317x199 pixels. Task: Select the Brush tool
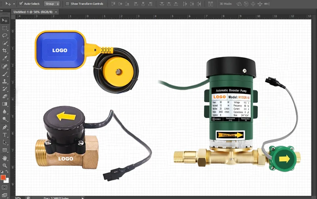click(5, 74)
